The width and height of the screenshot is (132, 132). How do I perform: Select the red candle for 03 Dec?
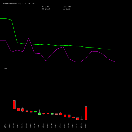coord(18,109)
